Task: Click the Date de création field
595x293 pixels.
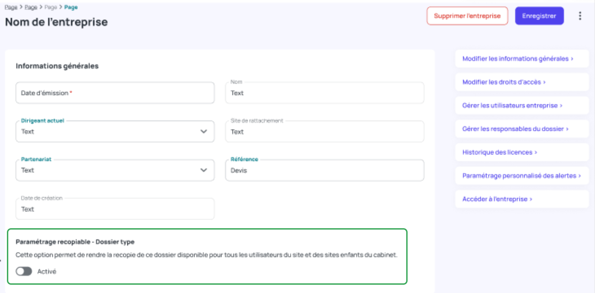Action: [x=115, y=209]
